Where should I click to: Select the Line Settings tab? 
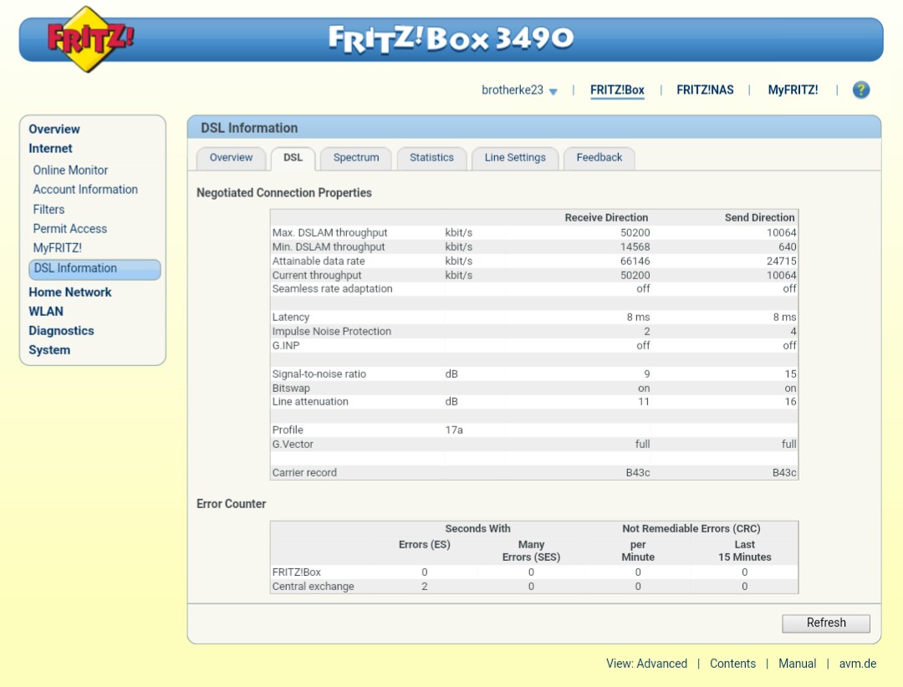[x=514, y=158]
